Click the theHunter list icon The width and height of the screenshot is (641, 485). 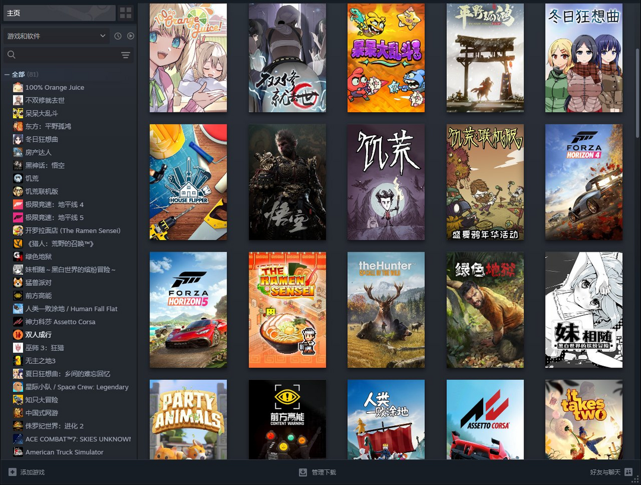18,244
